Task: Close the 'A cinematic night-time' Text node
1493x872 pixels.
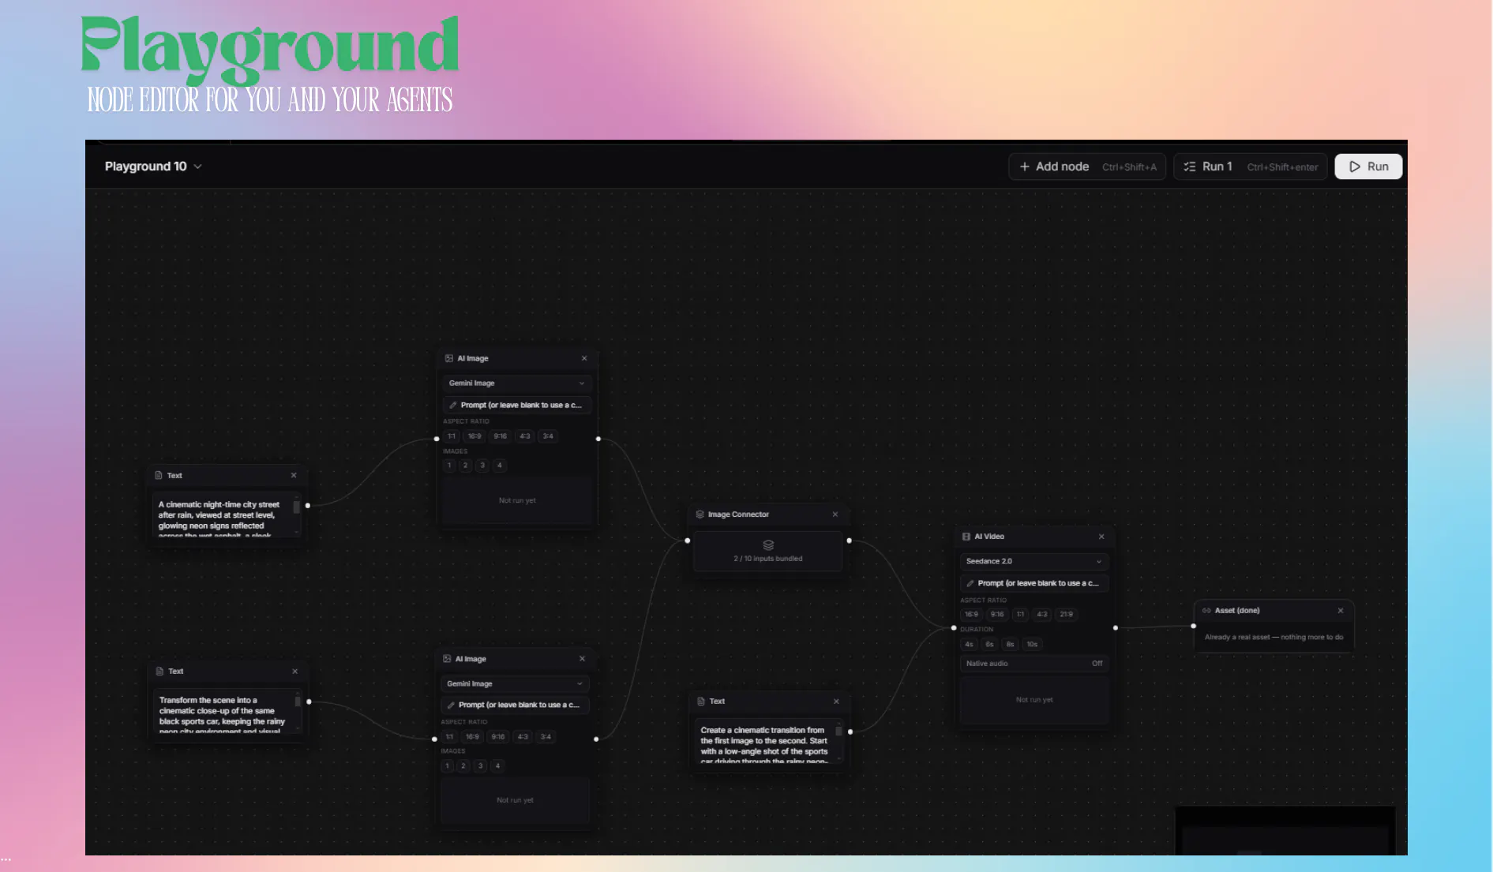Action: point(294,476)
